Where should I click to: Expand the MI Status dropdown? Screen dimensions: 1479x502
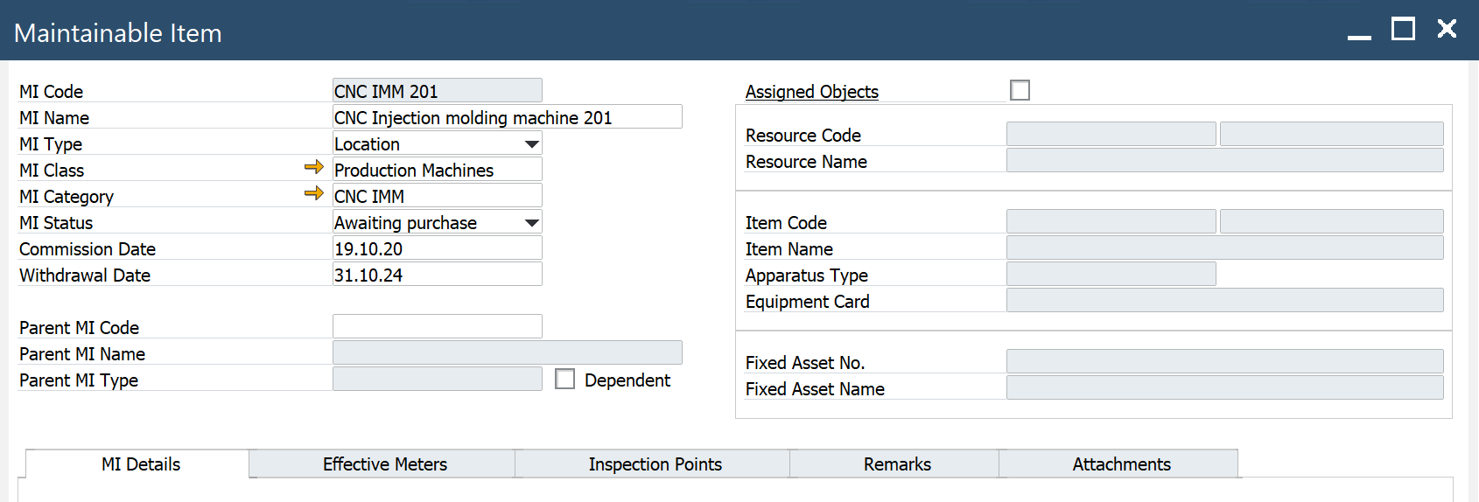click(531, 222)
